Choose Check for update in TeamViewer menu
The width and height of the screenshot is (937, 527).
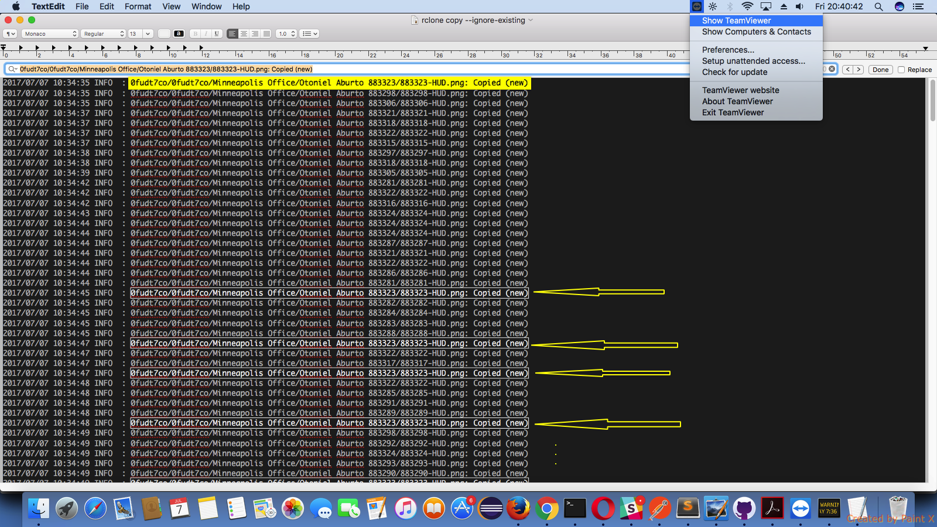coord(734,72)
